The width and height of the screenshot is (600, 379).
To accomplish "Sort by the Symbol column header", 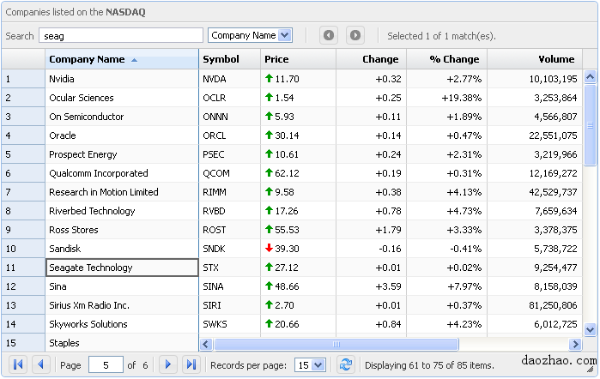I will click(229, 59).
